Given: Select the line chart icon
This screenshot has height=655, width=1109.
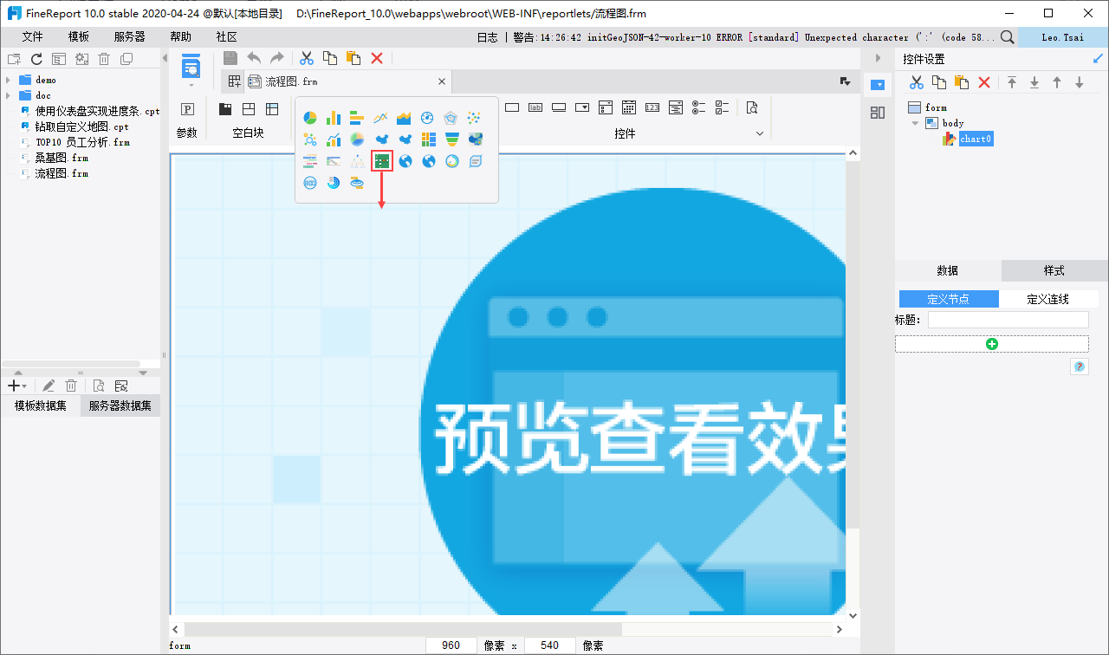Looking at the screenshot, I should tap(380, 118).
